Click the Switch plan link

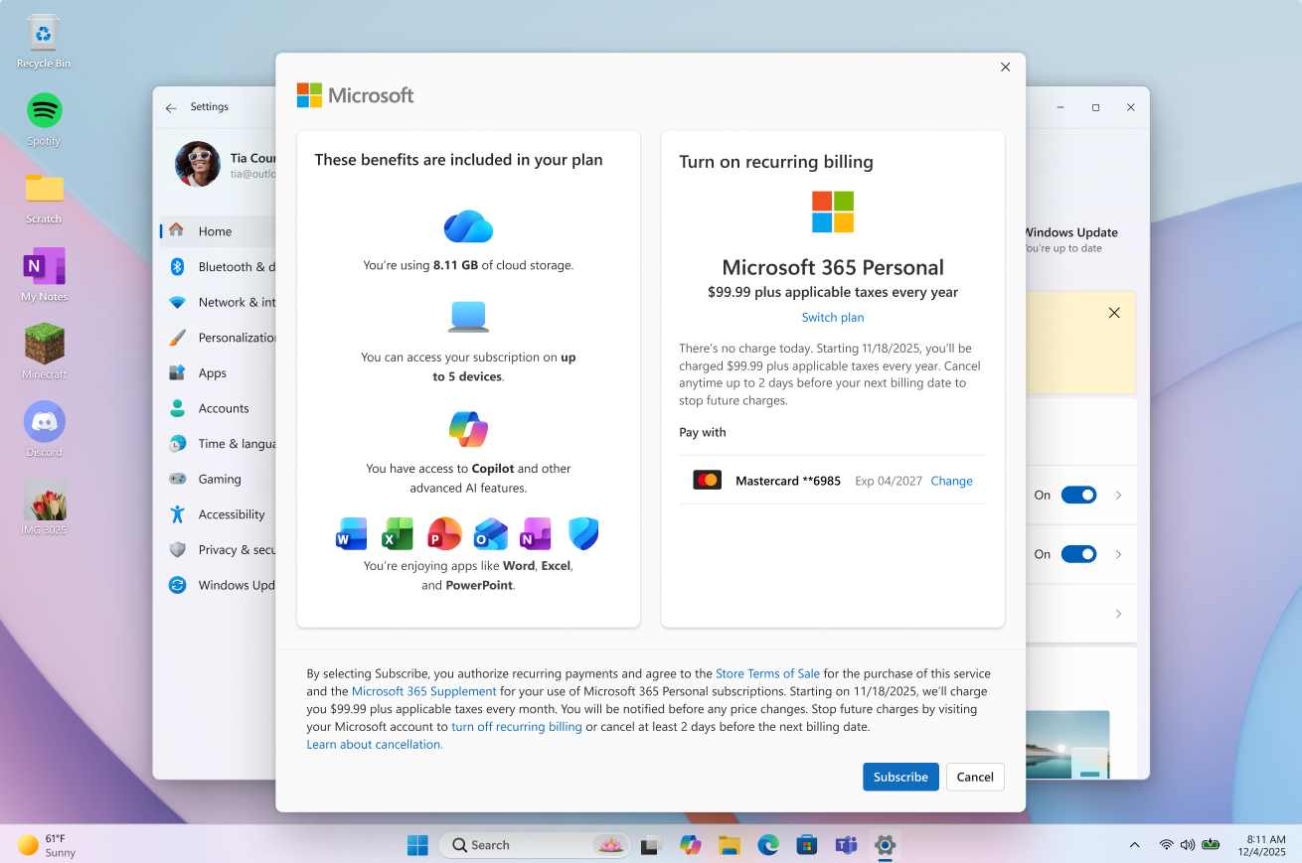click(833, 318)
